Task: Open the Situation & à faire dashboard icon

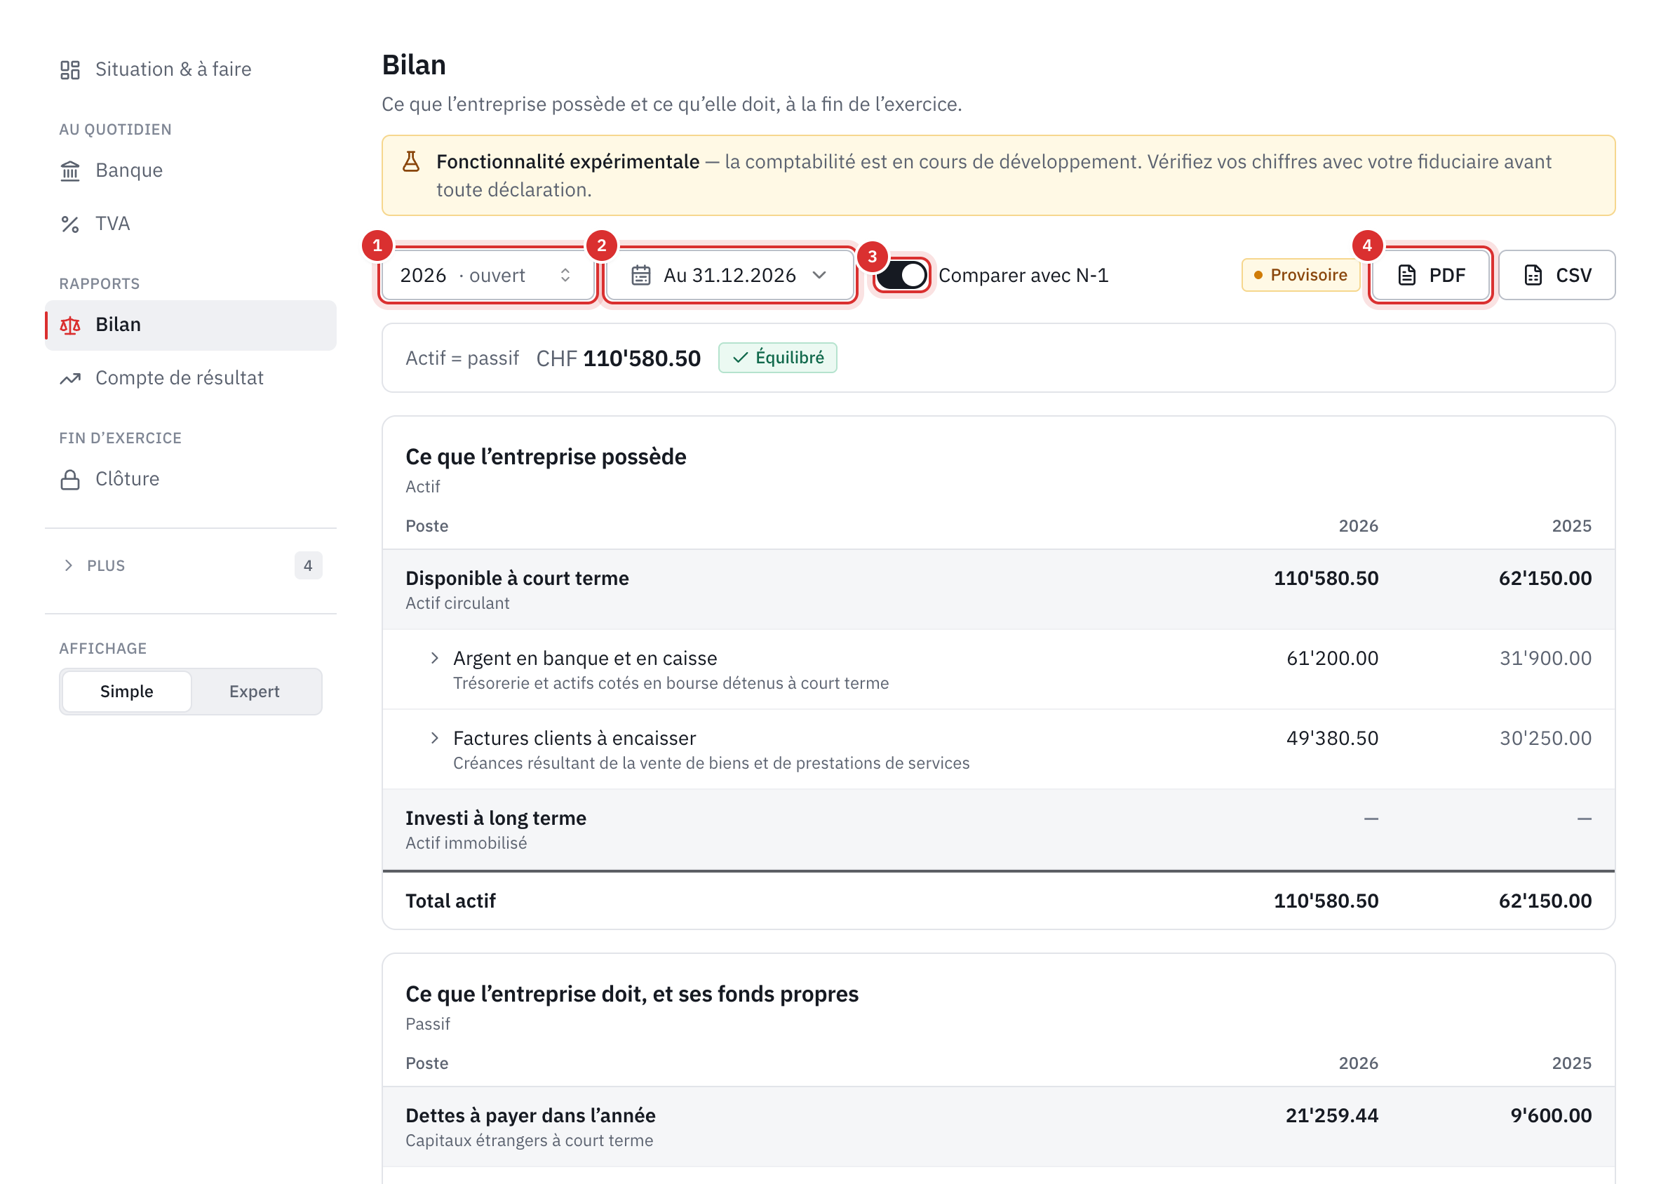Action: [70, 70]
